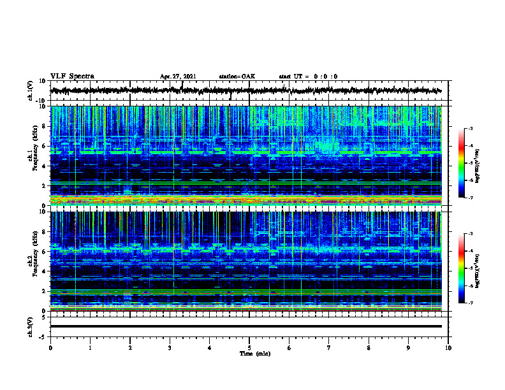Click the "-3" label on ch.2 color bar

pos(471,234)
